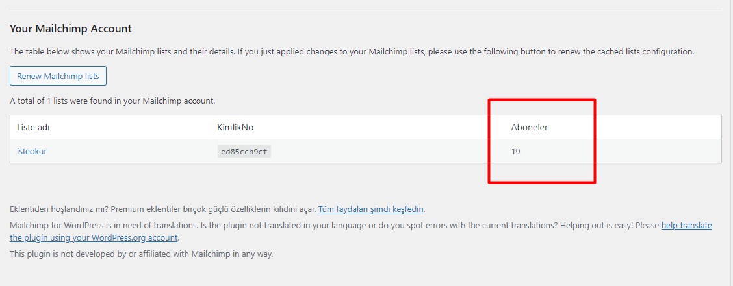Click the subscriber count 19
733x286 pixels.
(515, 152)
